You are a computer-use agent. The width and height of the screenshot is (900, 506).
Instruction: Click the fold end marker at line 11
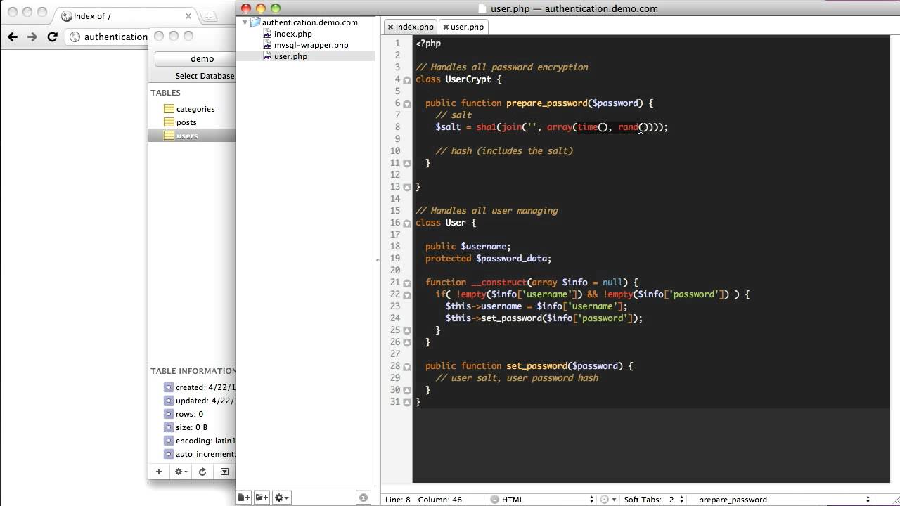click(x=407, y=163)
